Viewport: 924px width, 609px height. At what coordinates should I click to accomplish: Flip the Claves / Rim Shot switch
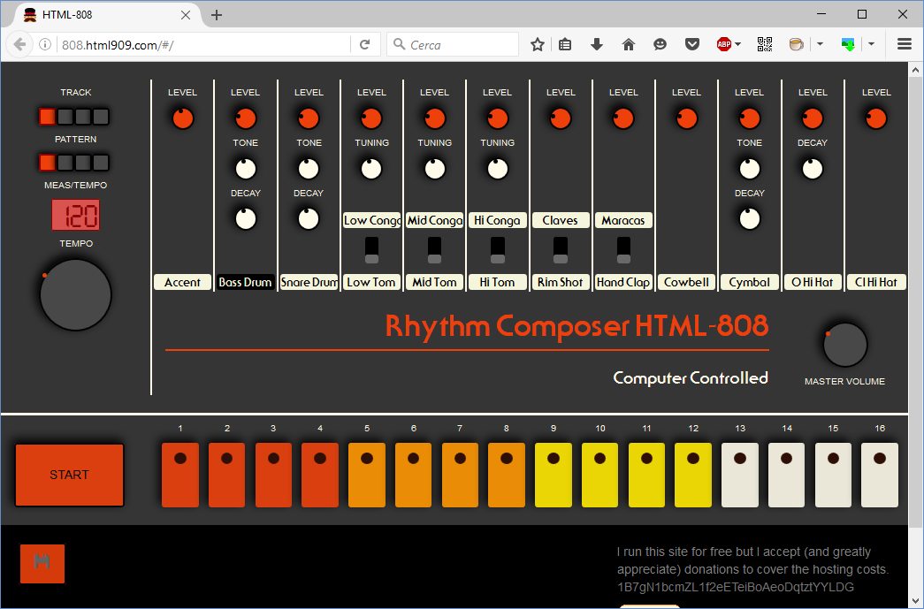coord(560,250)
